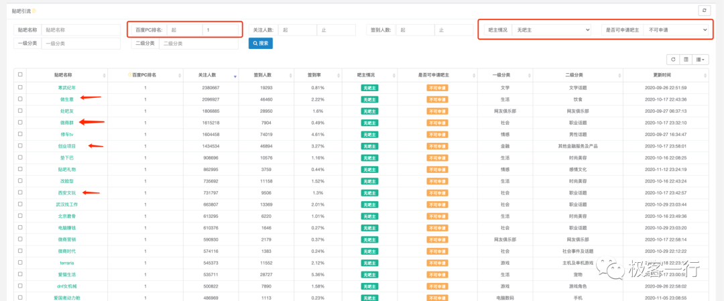Open the 电脑赚钱 tieba link
Viewport: 724px width, 301px height.
pos(66,228)
